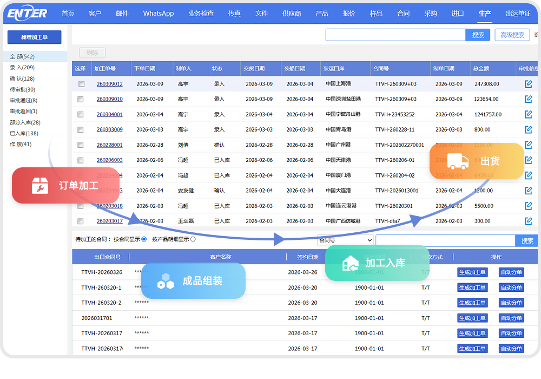This screenshot has height=379, width=541.
Task: Open the WhatsApp menu
Action: (x=159, y=14)
